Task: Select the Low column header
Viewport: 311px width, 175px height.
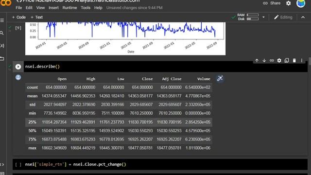Action: (x=121, y=79)
